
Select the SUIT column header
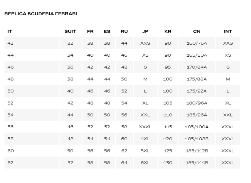click(70, 31)
